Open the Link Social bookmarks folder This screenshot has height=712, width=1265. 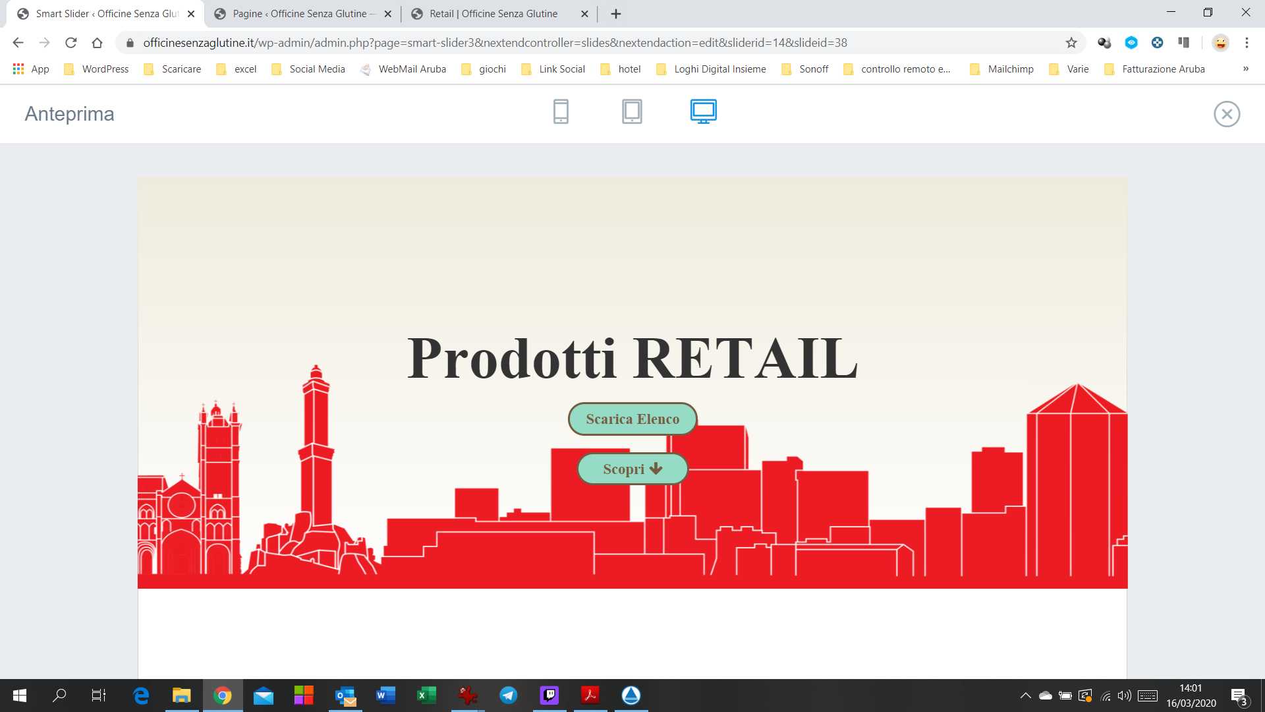(x=553, y=69)
